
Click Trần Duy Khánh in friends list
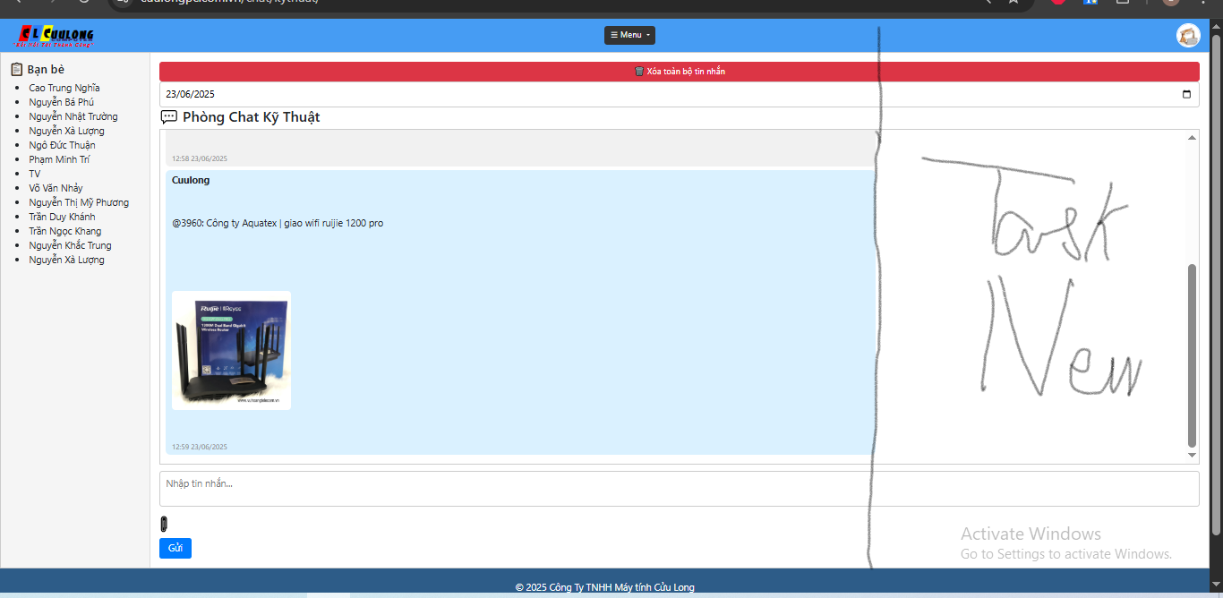[x=62, y=217]
